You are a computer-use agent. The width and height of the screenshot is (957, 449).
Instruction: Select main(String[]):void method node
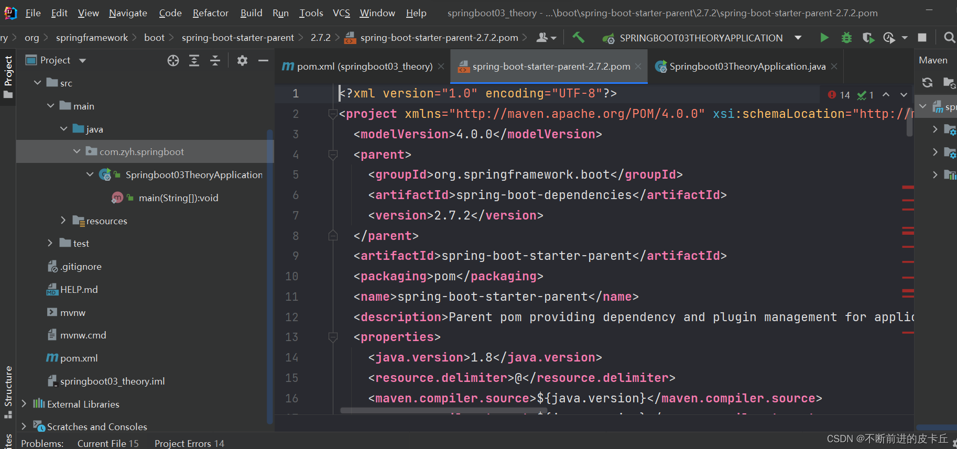point(178,198)
